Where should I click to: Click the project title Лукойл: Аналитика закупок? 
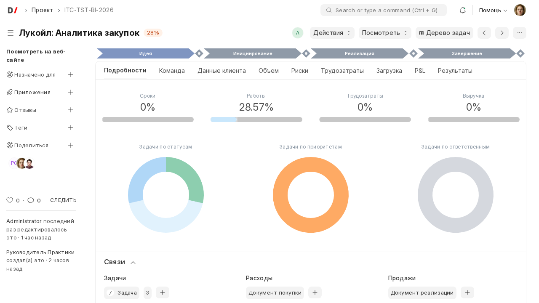pyautogui.click(x=79, y=33)
